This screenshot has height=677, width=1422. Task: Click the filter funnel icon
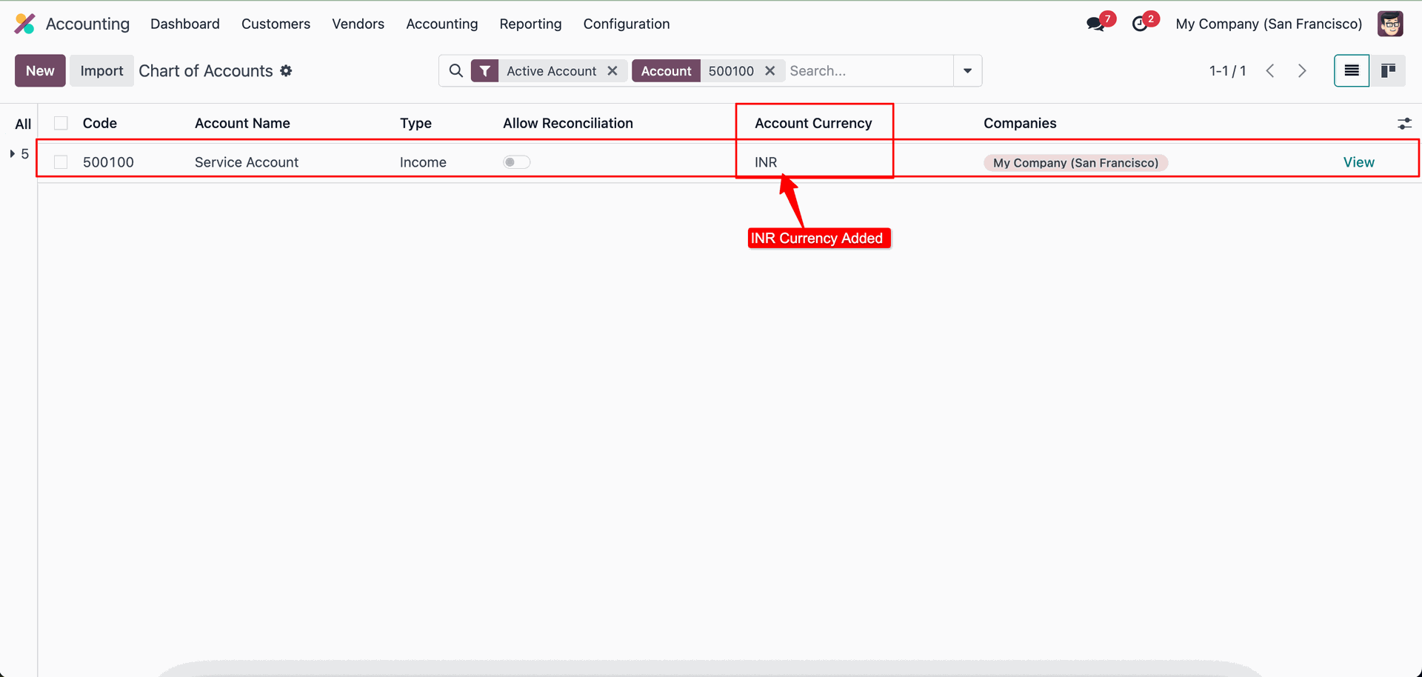coord(484,71)
